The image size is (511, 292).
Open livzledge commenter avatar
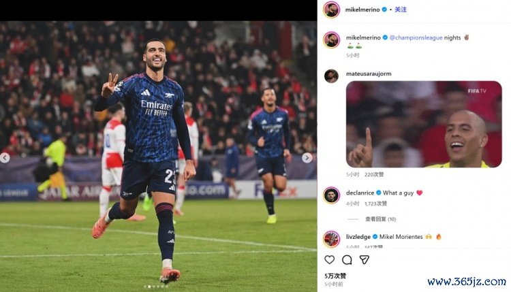[331, 239]
